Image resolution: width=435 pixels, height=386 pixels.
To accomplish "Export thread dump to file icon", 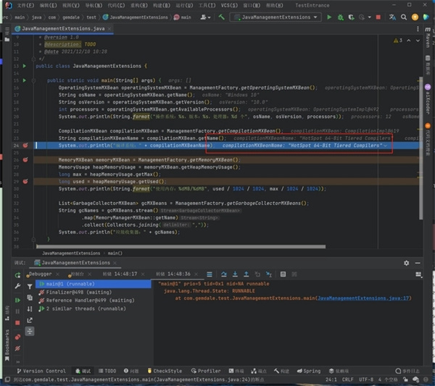I will click(x=30, y=320).
